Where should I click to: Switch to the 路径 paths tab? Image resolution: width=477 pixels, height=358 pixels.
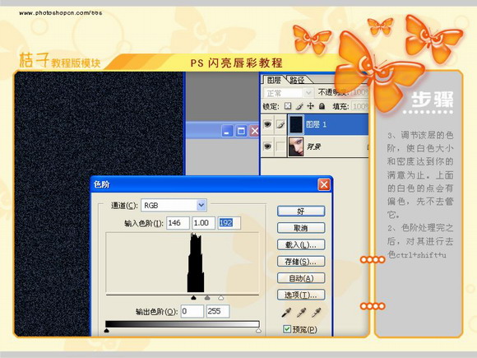coord(297,80)
